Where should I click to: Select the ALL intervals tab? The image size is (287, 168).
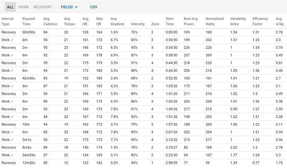10,7
